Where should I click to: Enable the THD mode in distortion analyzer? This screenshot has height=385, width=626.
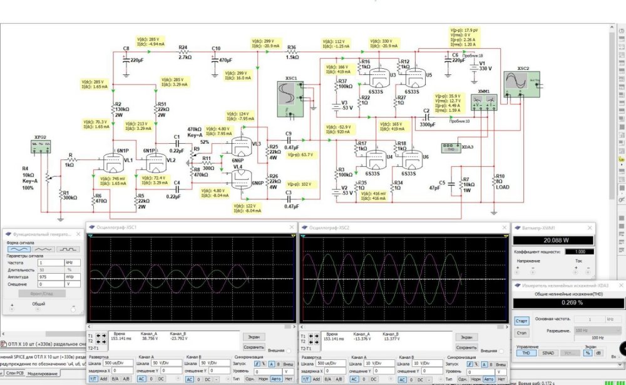point(524,352)
